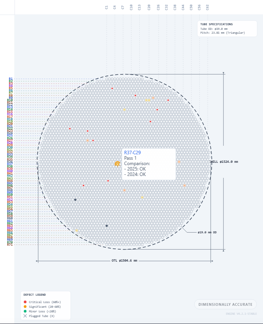The height and width of the screenshot is (324, 263).
Task: Click the red critical tube in row R27
Action: pos(93,141)
